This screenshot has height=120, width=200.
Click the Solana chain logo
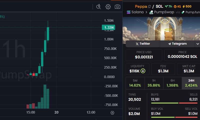point(129,12)
